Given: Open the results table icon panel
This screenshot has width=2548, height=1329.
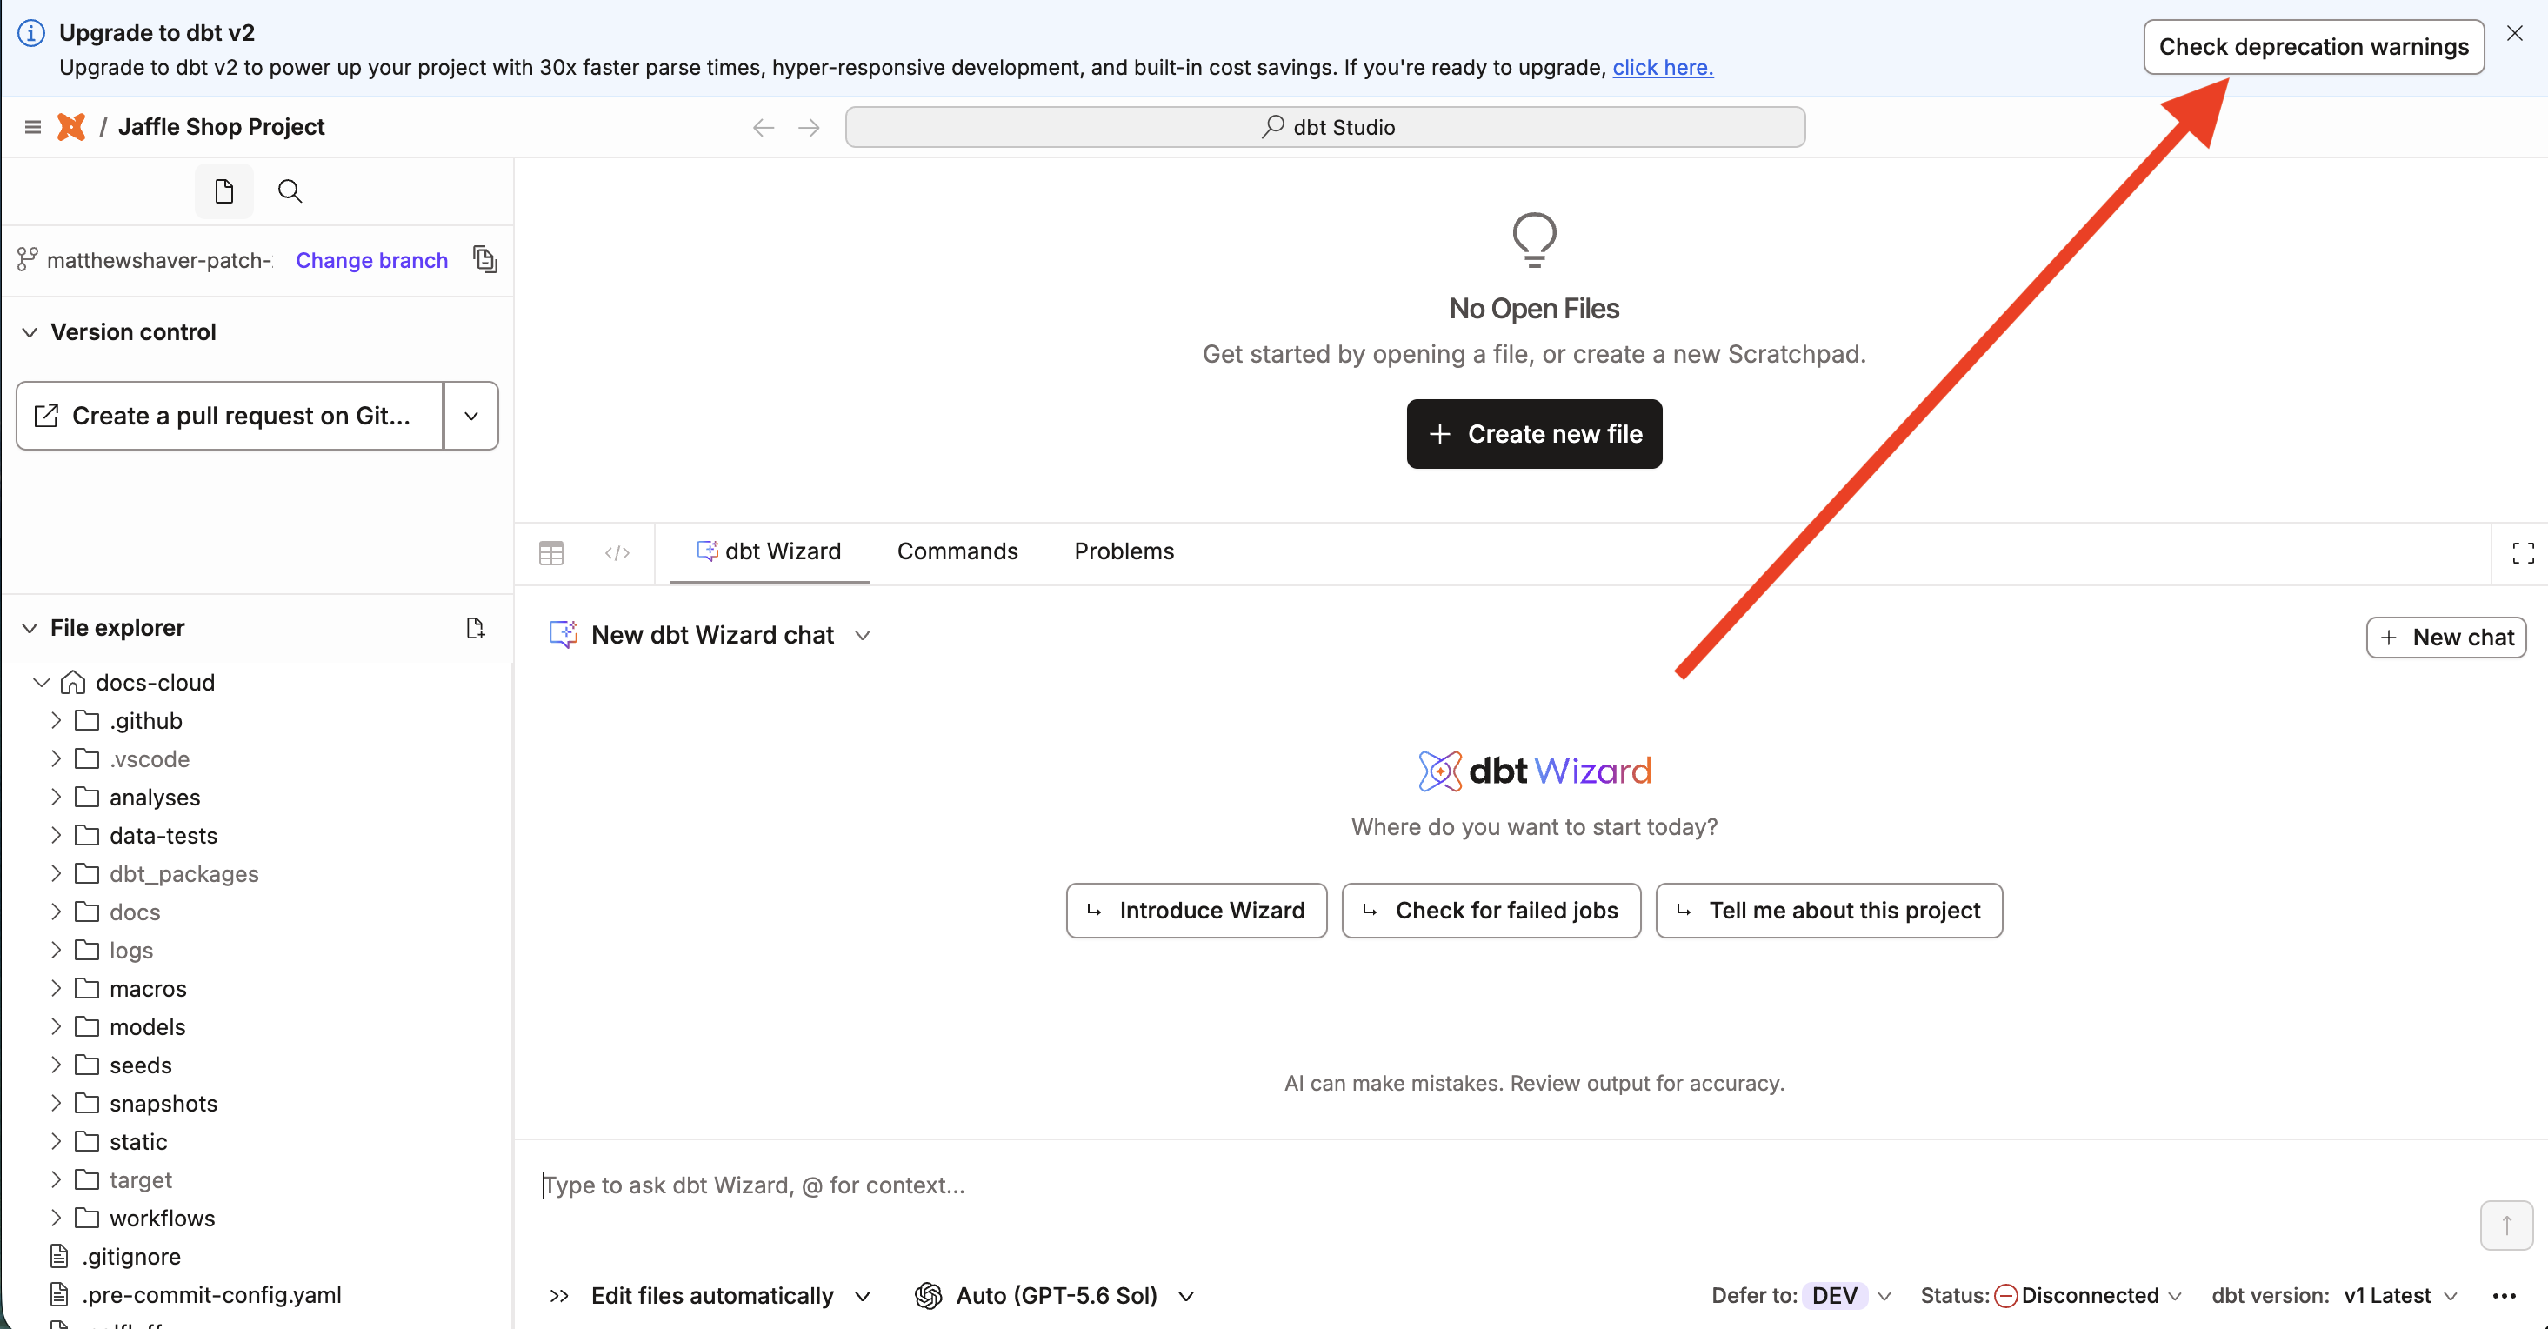Looking at the screenshot, I should [x=551, y=552].
